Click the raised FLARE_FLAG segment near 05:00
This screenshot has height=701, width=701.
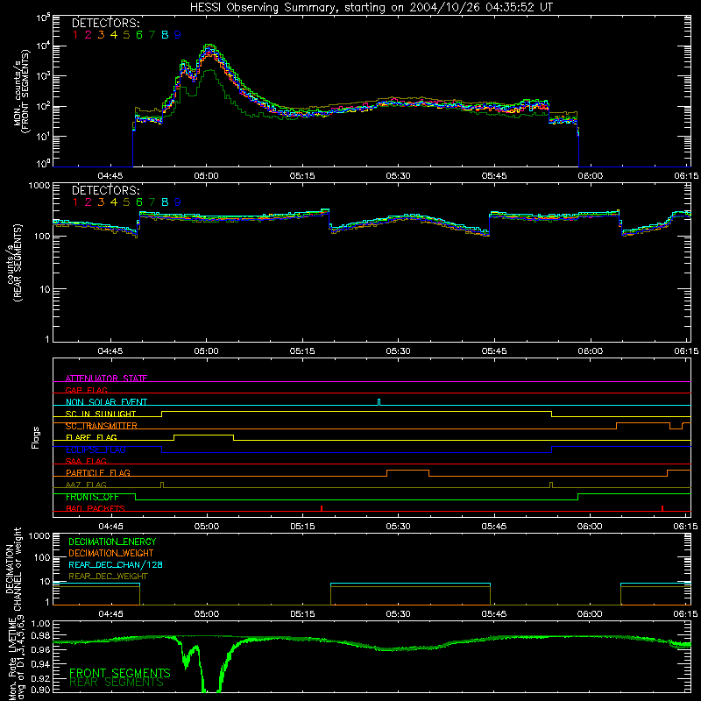[203, 435]
